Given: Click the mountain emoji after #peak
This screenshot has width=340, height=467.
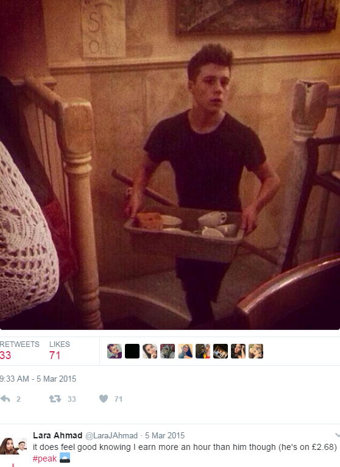Looking at the screenshot, I should coord(65,458).
